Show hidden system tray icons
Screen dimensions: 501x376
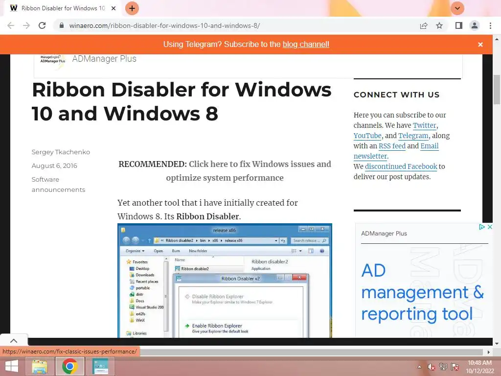[x=419, y=367]
